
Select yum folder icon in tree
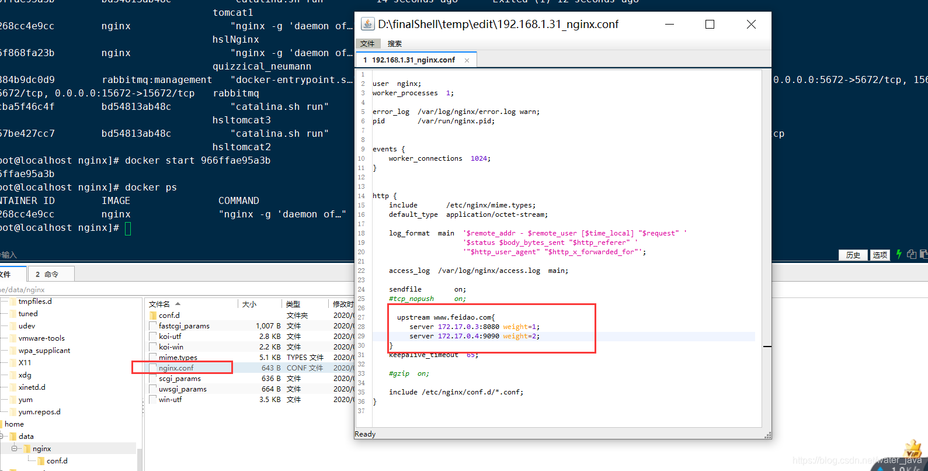13,400
